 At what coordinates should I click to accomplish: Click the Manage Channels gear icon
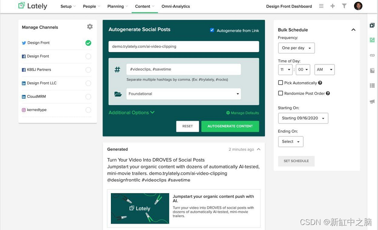pyautogui.click(x=89, y=27)
